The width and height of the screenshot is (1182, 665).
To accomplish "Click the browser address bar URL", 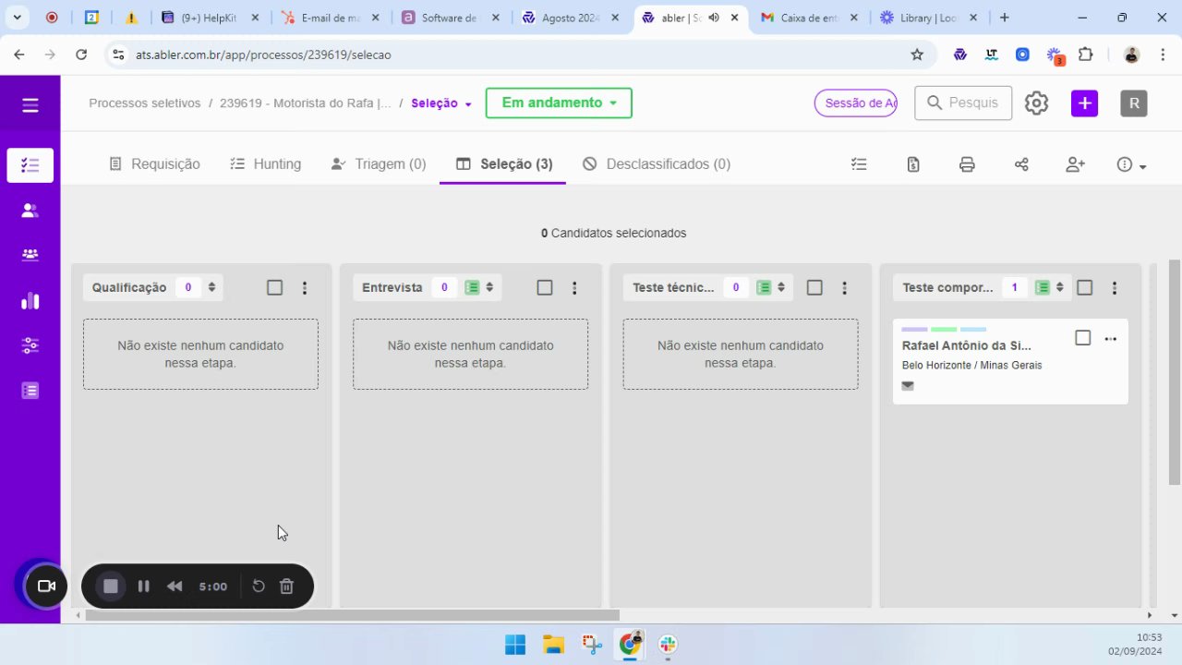I will click(263, 54).
